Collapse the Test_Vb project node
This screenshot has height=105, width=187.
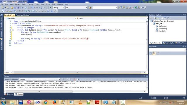[151, 24]
